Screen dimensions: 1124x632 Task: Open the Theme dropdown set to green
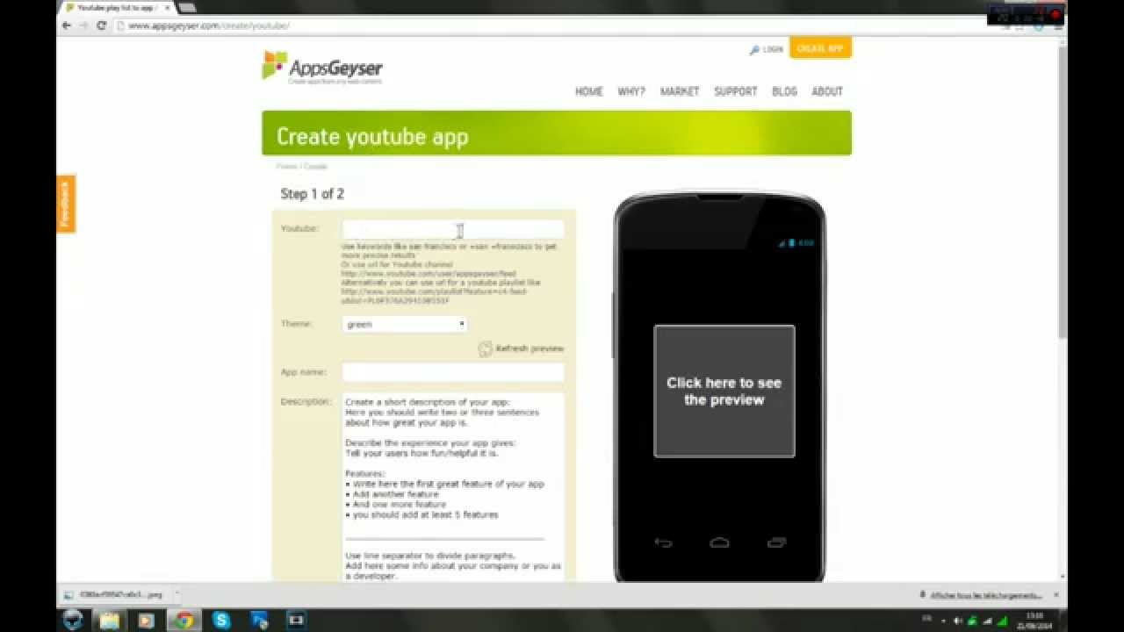[405, 324]
